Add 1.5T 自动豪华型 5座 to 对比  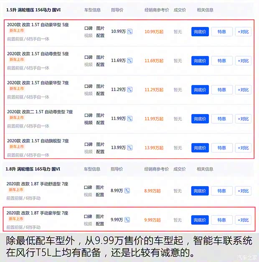click(243, 32)
